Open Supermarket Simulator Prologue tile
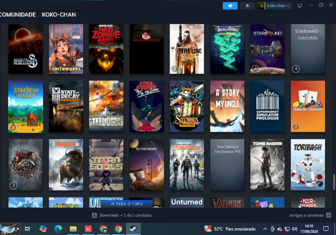336x235 pixels. (268, 107)
